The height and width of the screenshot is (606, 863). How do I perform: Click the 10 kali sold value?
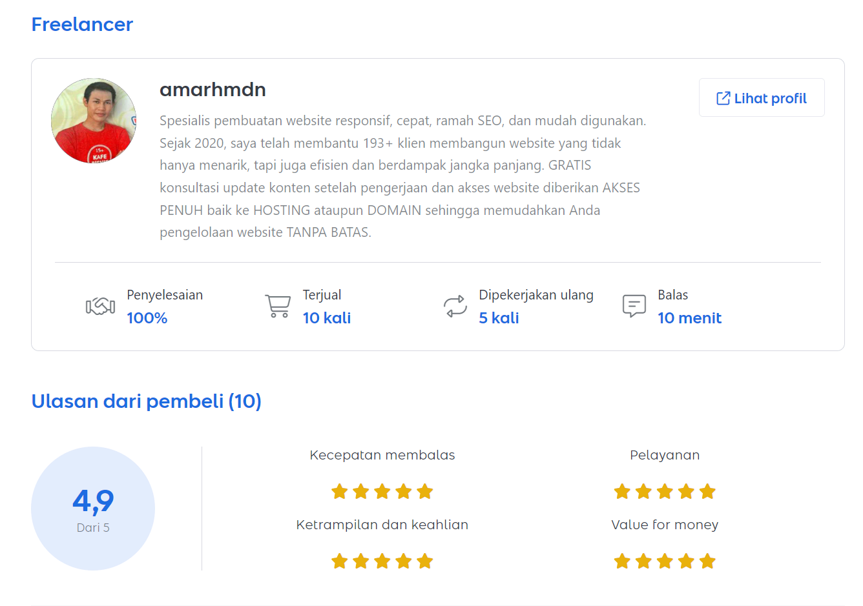pyautogui.click(x=327, y=318)
